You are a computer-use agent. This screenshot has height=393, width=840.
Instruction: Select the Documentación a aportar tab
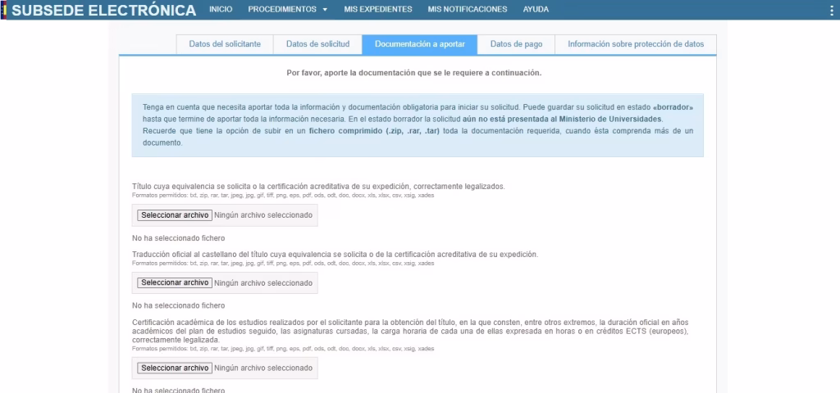[419, 44]
